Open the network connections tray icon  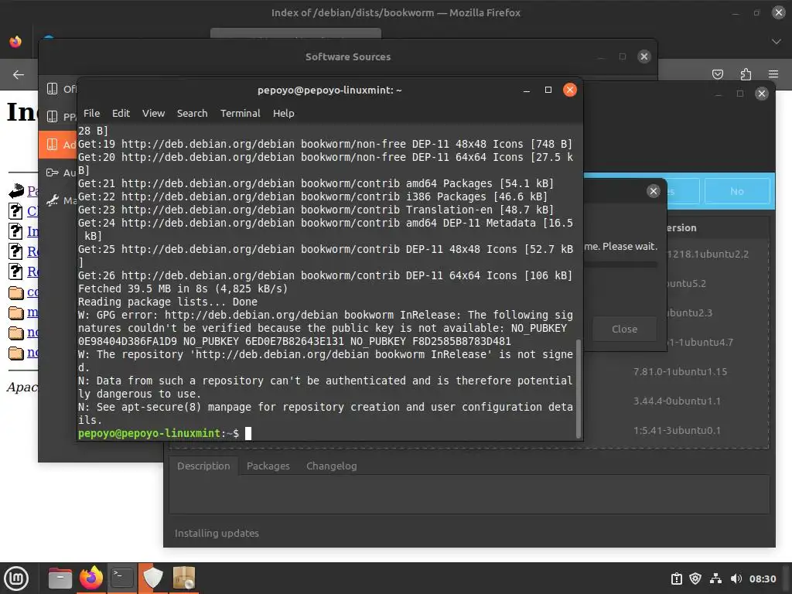click(715, 579)
